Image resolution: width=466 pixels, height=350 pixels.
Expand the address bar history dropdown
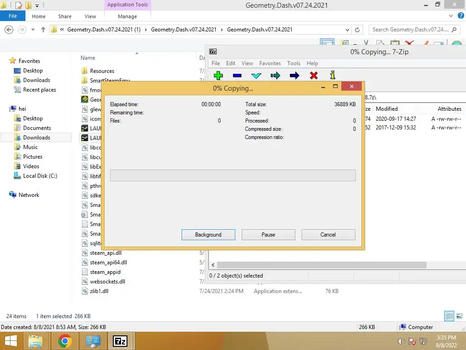pos(347,30)
